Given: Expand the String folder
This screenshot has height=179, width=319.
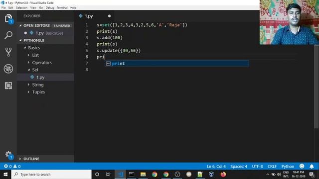Looking at the screenshot, I should pos(28,85).
